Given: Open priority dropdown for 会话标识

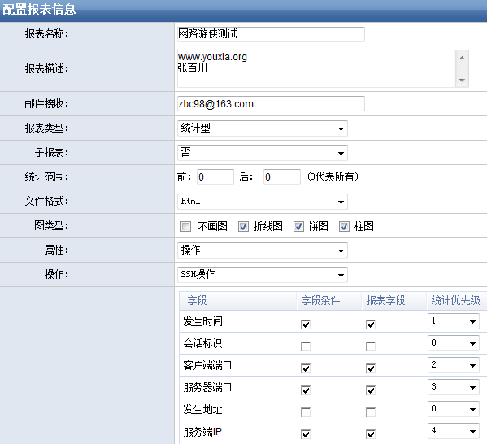Looking at the screenshot, I should point(454,342).
